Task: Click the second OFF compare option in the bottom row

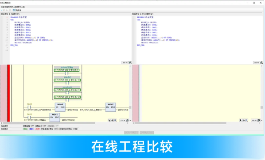Action: point(41,126)
